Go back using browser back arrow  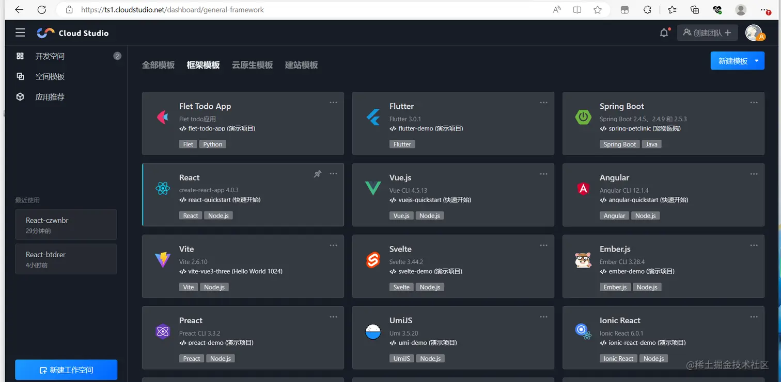[19, 9]
